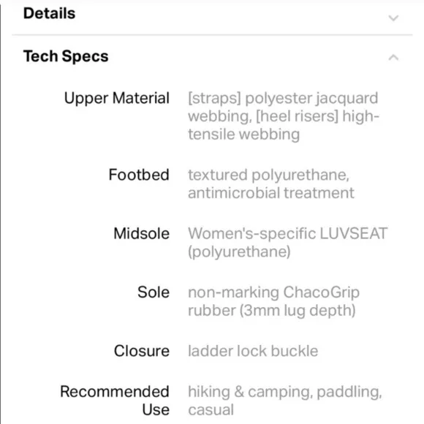424x424 pixels.
Task: Select the Closure spec label
Action: tap(142, 351)
